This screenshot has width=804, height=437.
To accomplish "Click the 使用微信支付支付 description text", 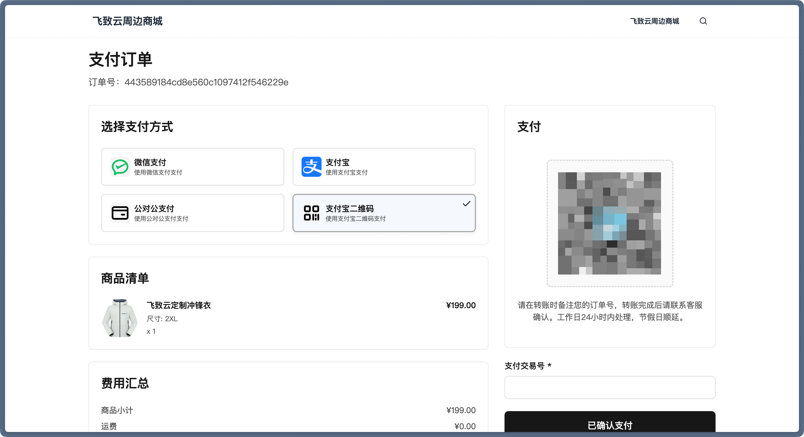I will point(158,173).
